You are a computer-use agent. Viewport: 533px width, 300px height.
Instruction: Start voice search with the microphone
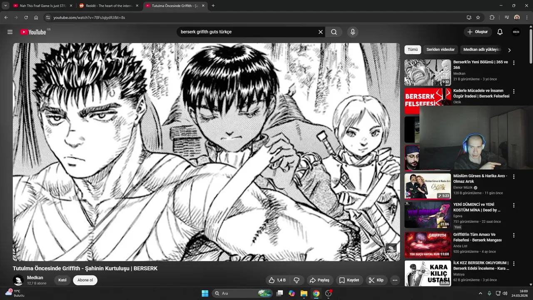point(353,32)
